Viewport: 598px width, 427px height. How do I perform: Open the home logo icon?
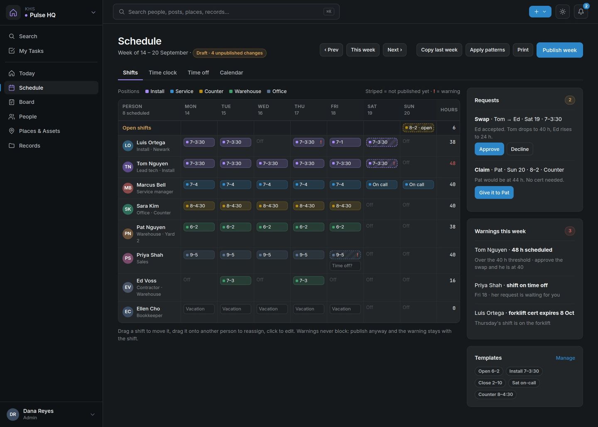tap(13, 12)
